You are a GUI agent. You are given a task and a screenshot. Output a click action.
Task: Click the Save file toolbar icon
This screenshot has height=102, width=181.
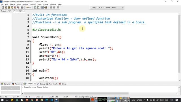tap(9, 7)
